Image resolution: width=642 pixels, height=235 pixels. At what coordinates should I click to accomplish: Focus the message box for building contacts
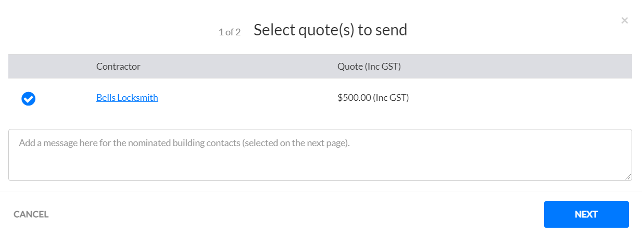[320, 155]
